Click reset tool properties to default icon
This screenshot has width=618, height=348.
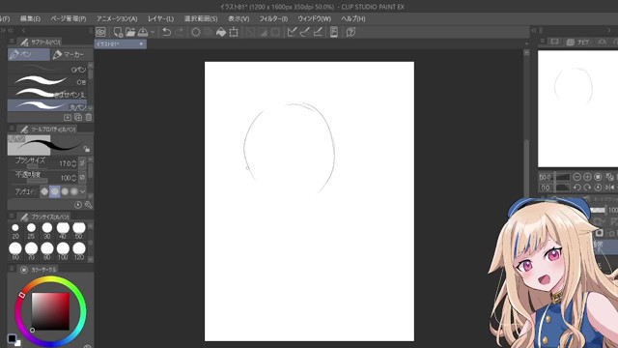pyautogui.click(x=78, y=204)
